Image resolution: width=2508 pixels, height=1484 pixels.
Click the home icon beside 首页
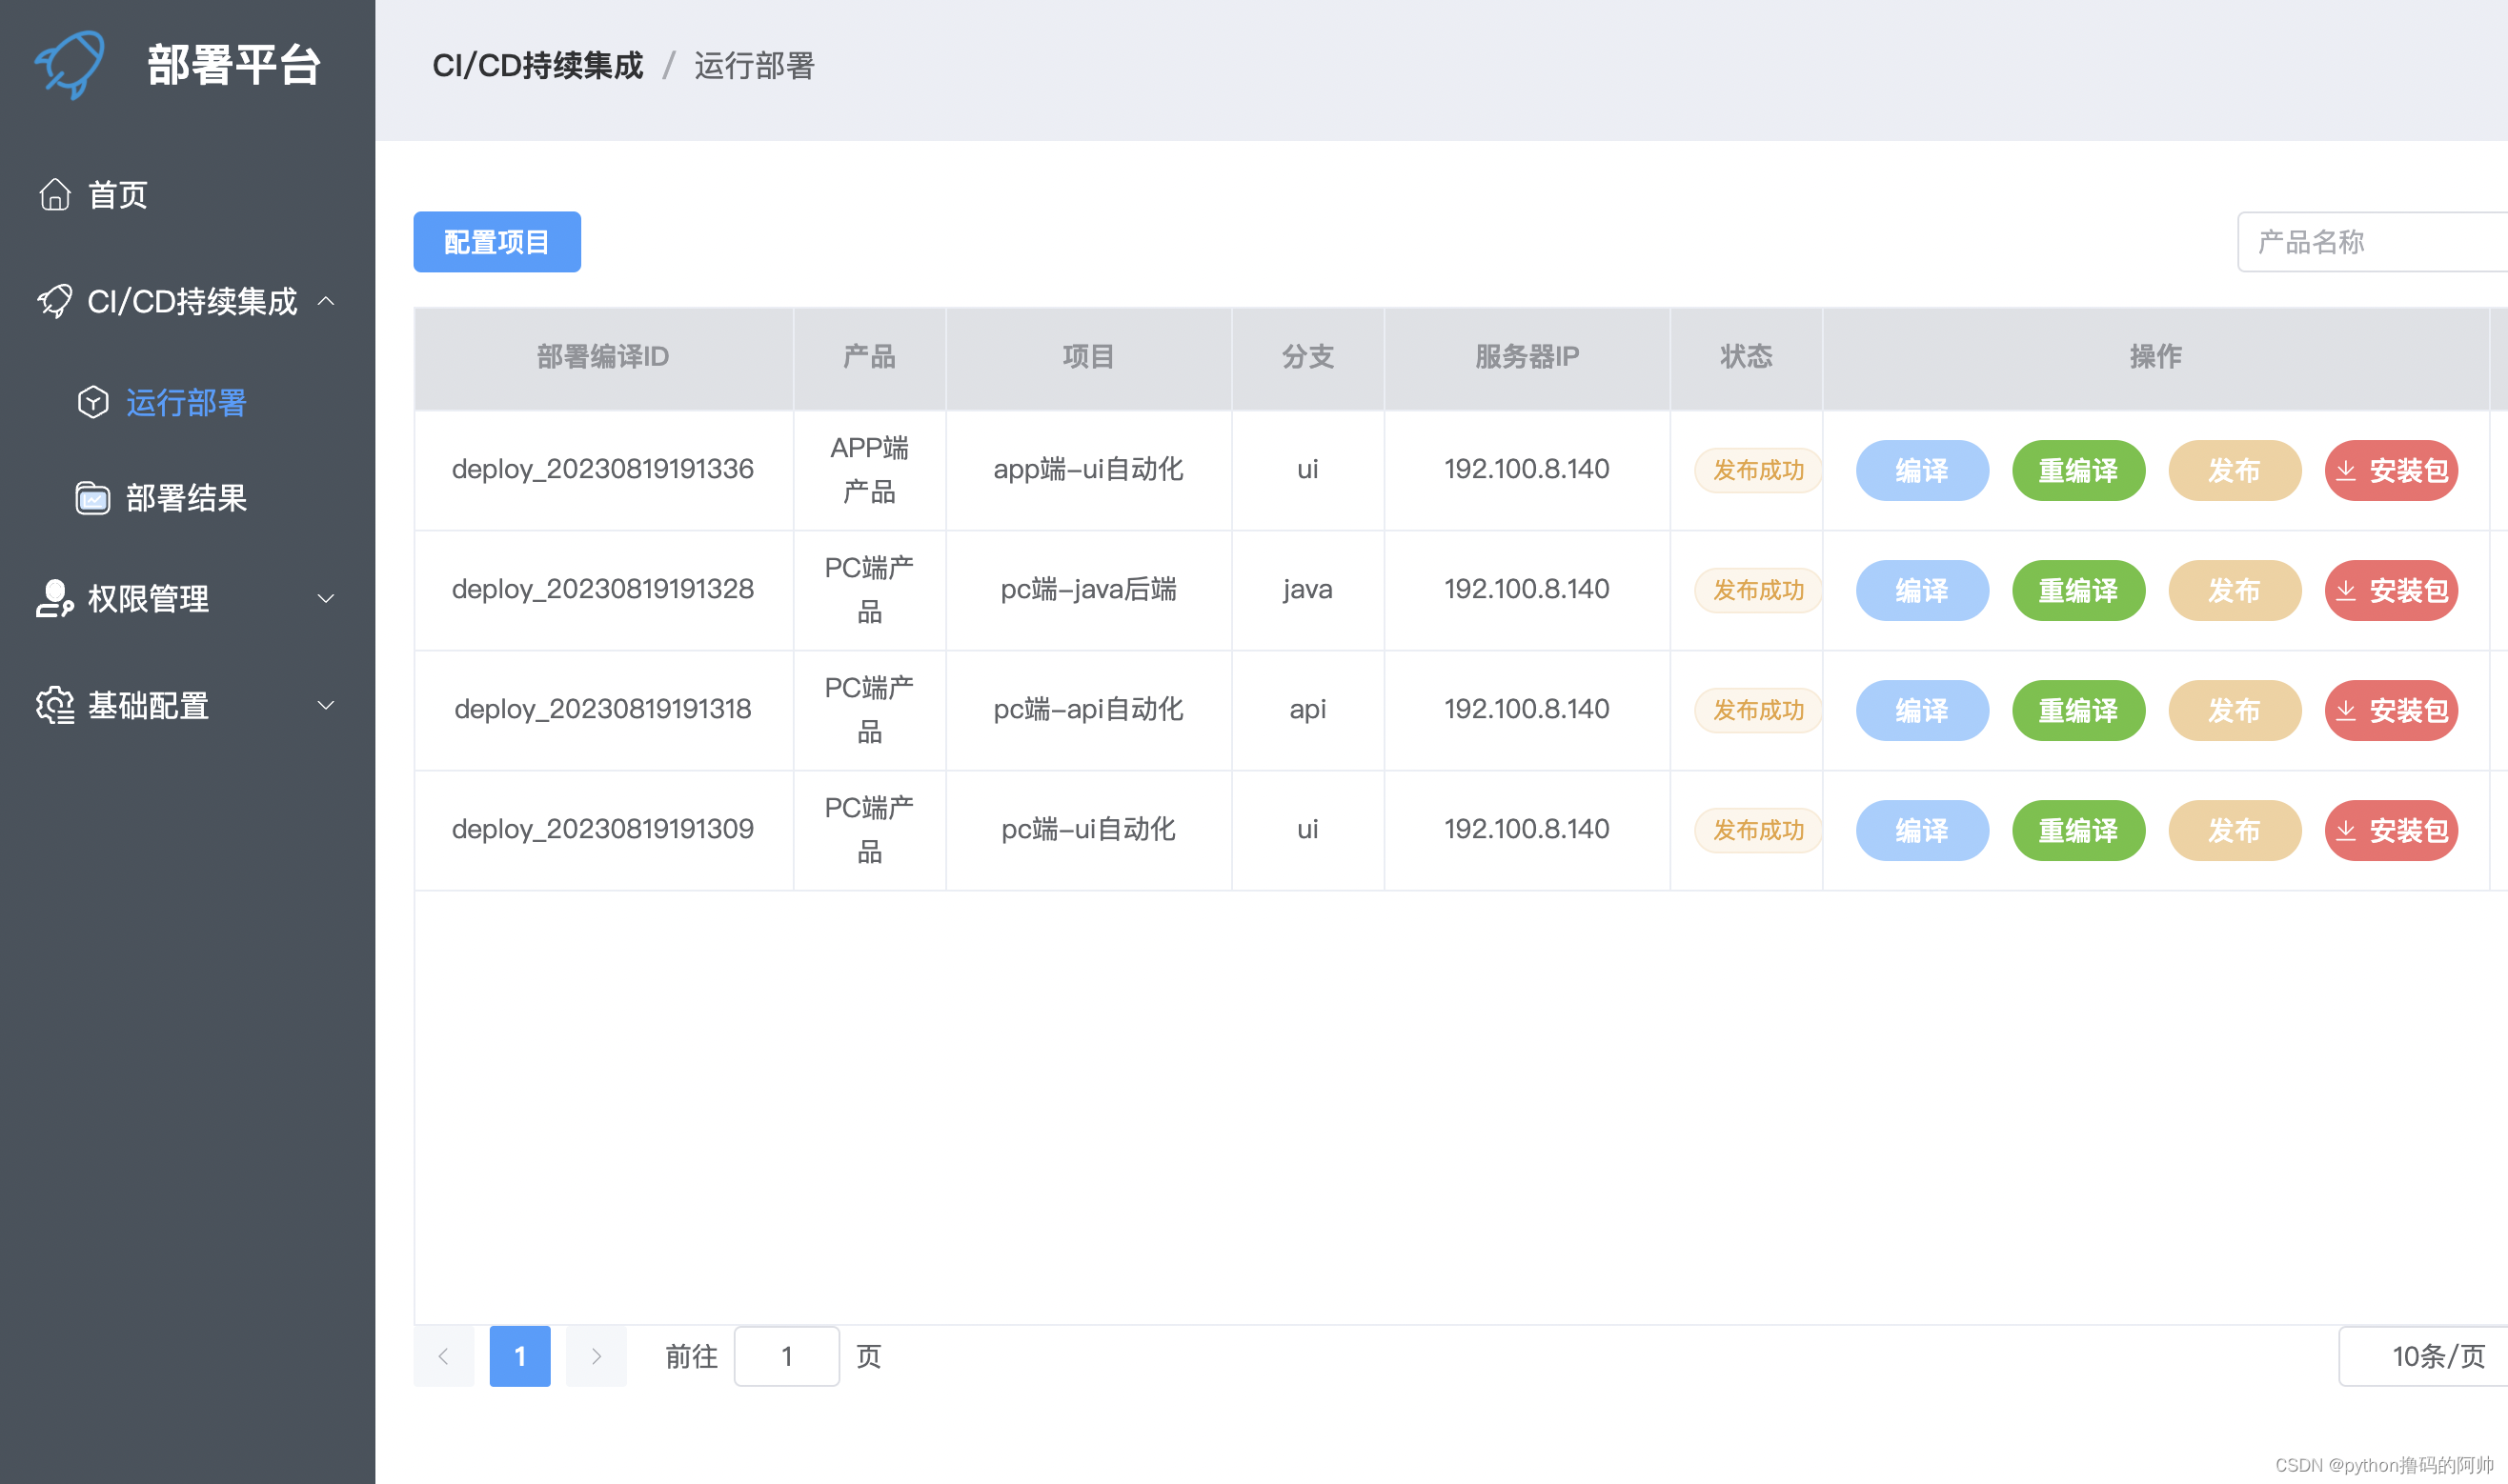click(55, 194)
